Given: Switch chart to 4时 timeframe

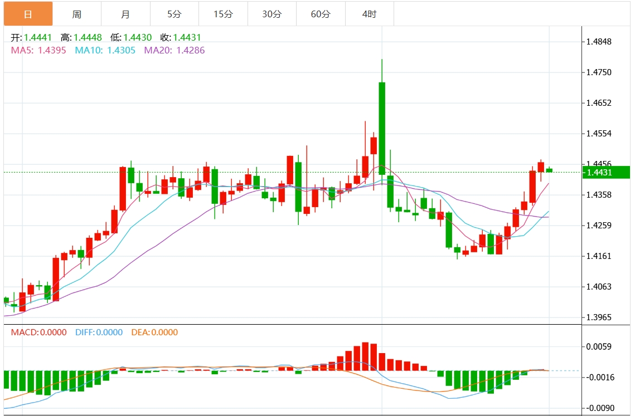Looking at the screenshot, I should [x=369, y=14].
